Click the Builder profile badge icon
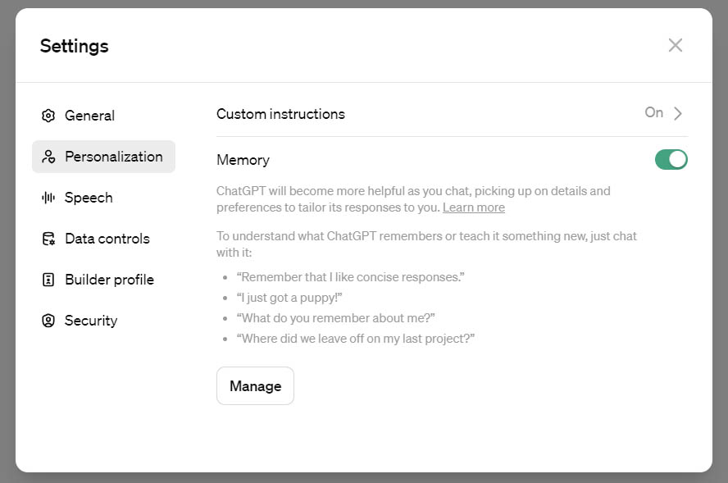The image size is (728, 483). 48,280
